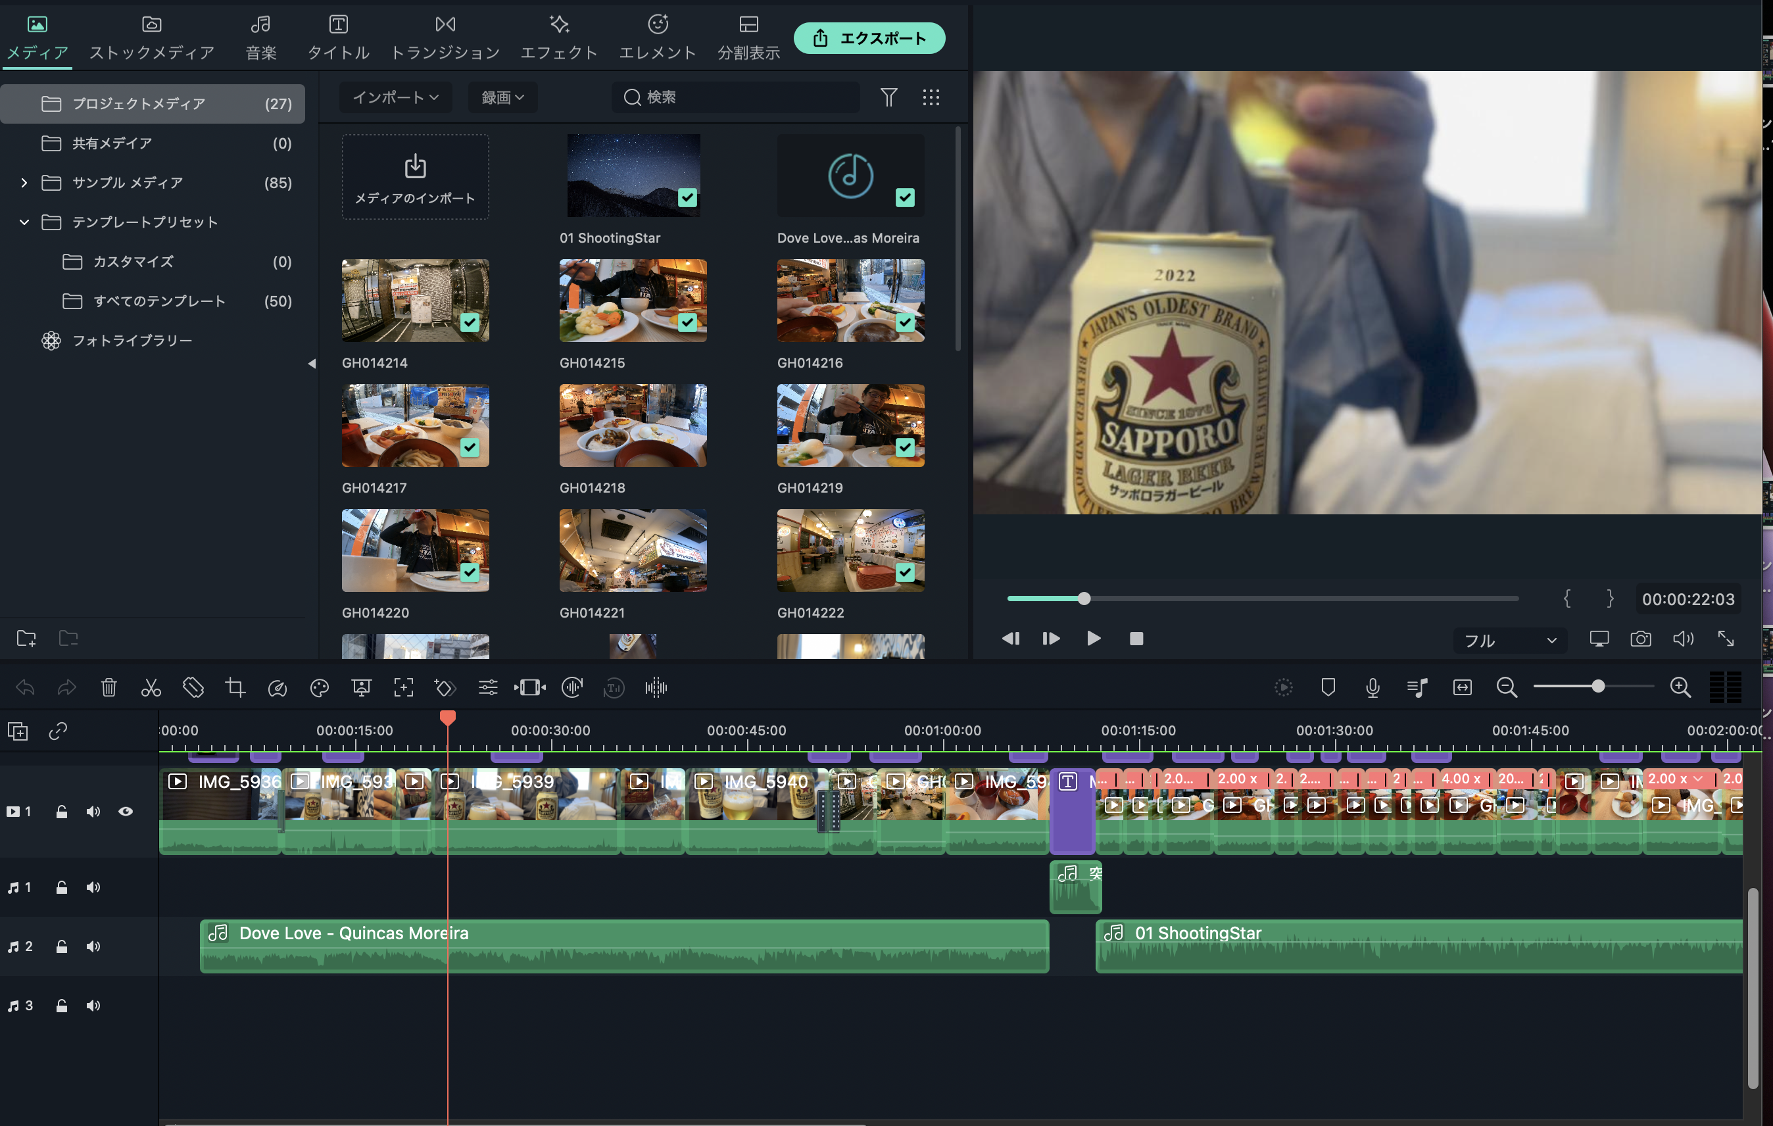Click the tag icon in timeline toolbar
1773x1126 pixels.
(x=193, y=688)
